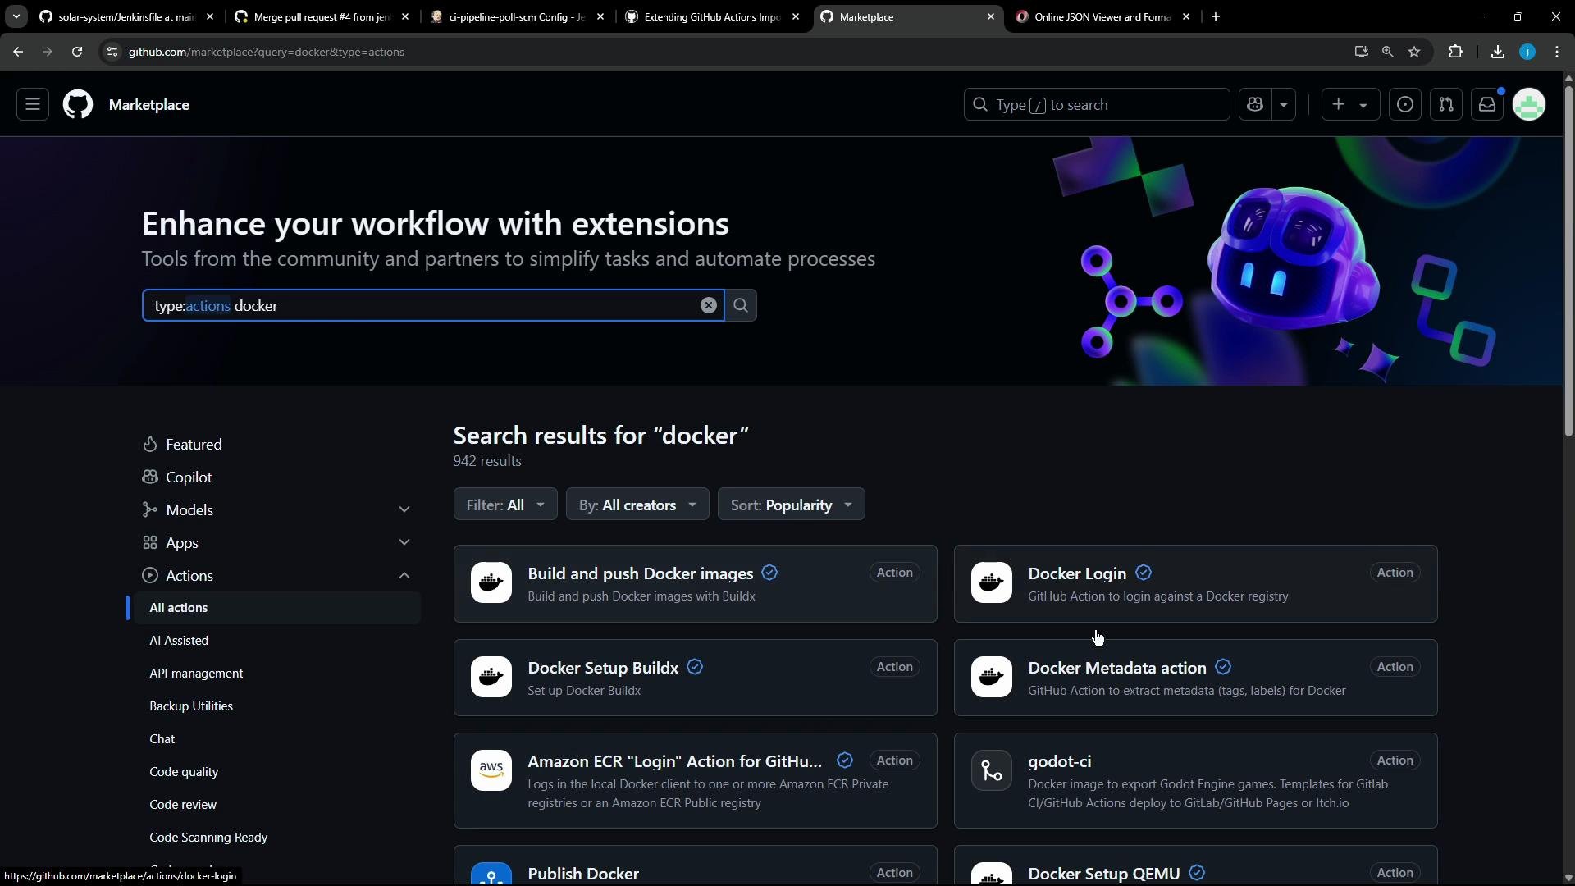Open Models in the sidebar

(x=189, y=510)
